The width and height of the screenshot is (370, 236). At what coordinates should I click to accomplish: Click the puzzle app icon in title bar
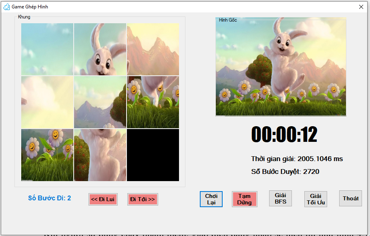click(6, 7)
